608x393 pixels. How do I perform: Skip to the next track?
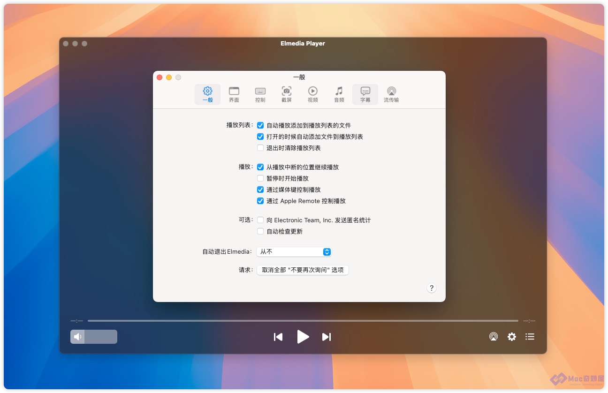(327, 337)
